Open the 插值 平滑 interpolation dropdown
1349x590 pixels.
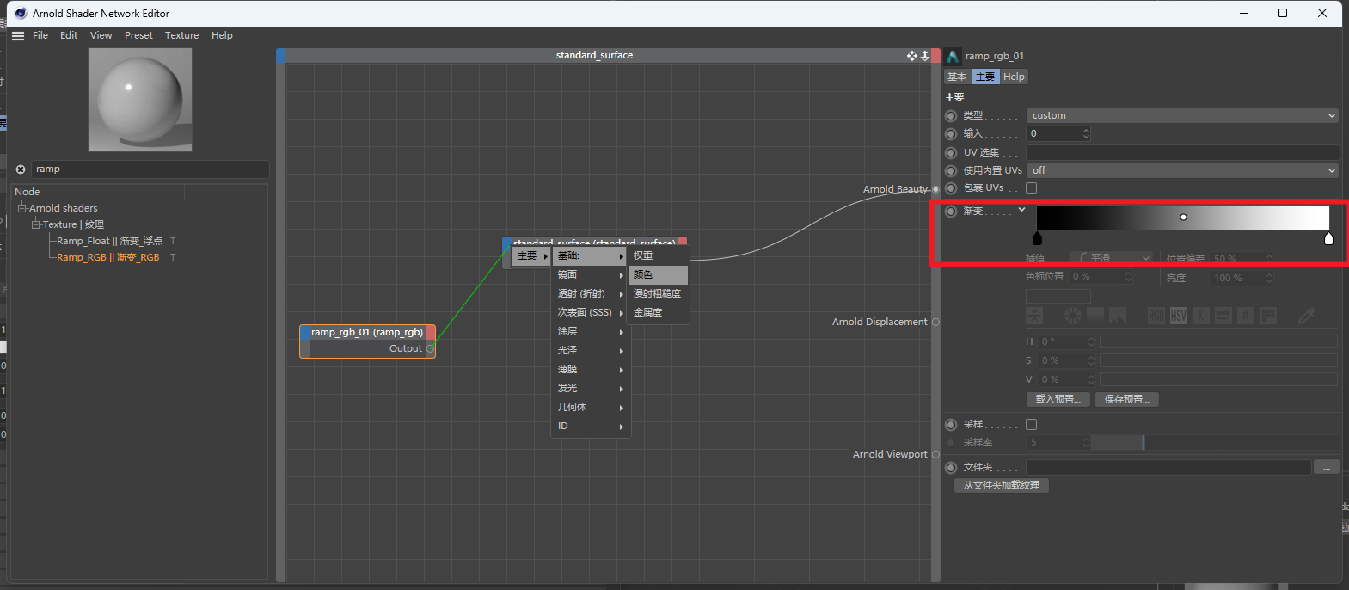[x=1110, y=258]
